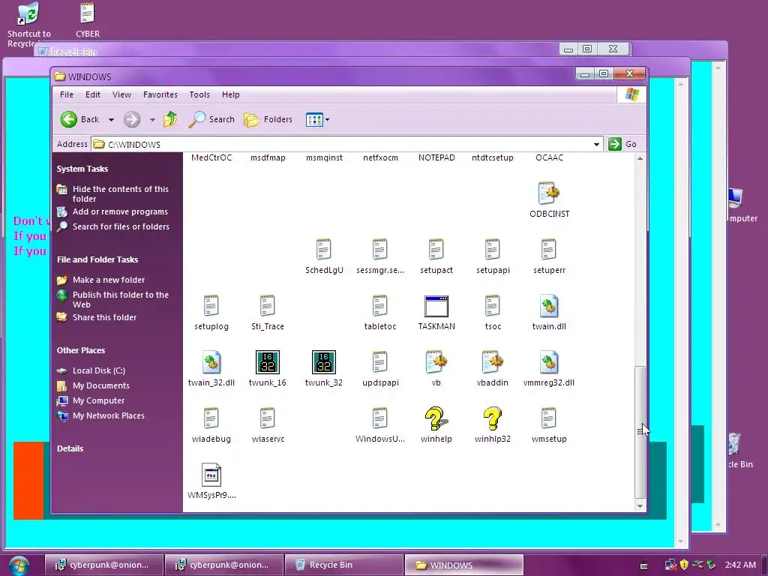Open the Views dropdown button
The image size is (768, 576).
317,119
